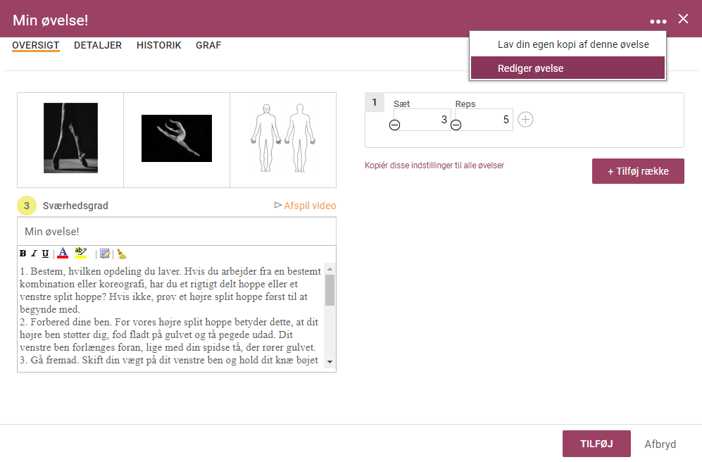702x462 pixels.
Task: Open the yellow highlight color tool
Action: (81, 254)
